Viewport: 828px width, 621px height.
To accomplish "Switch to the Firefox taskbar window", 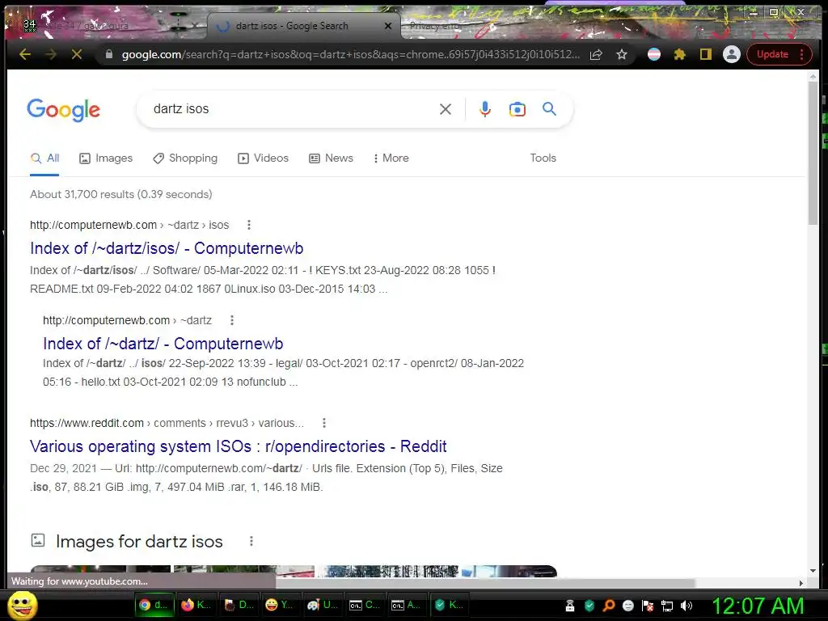I will [196, 605].
